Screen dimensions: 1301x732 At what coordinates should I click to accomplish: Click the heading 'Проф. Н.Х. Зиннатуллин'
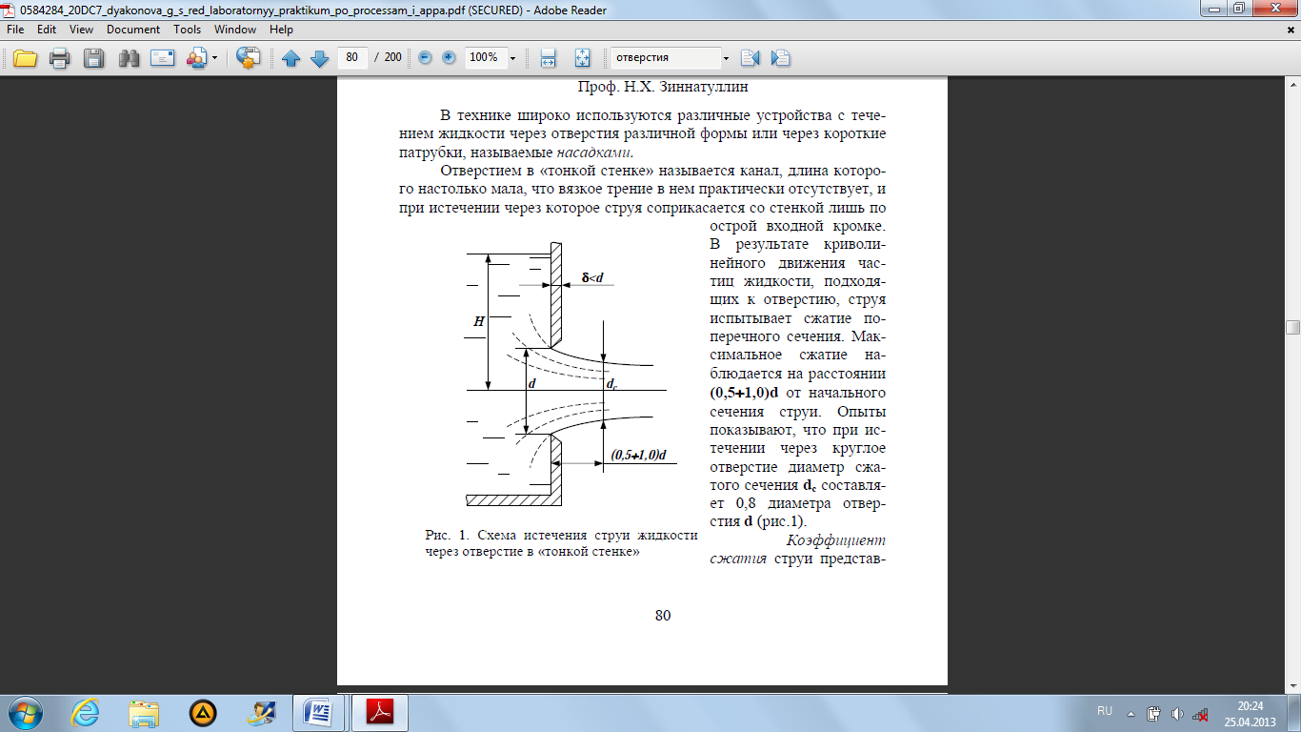pyautogui.click(x=663, y=87)
